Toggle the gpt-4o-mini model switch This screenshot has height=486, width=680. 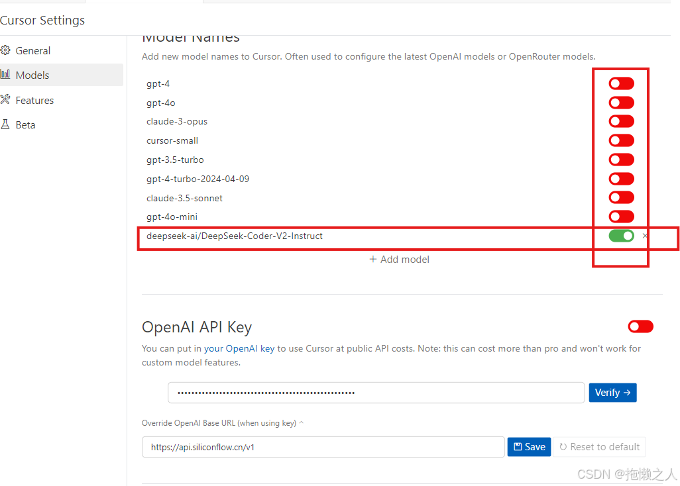pyautogui.click(x=621, y=216)
